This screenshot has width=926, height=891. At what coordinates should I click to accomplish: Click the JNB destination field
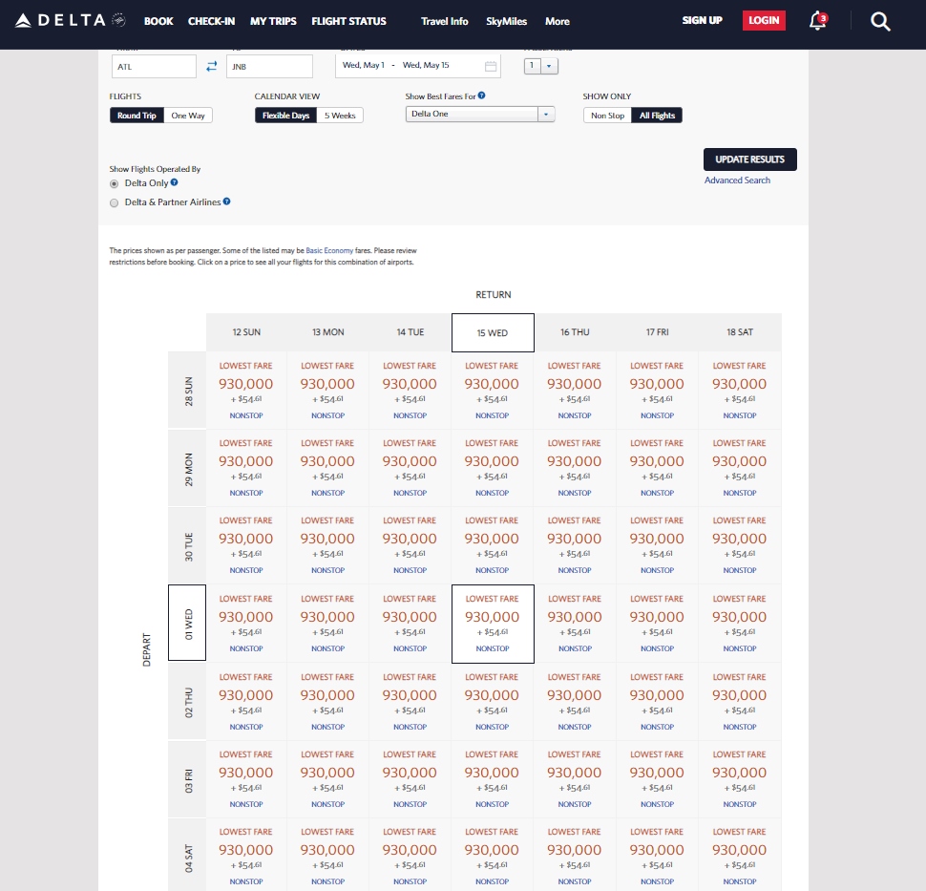(269, 66)
